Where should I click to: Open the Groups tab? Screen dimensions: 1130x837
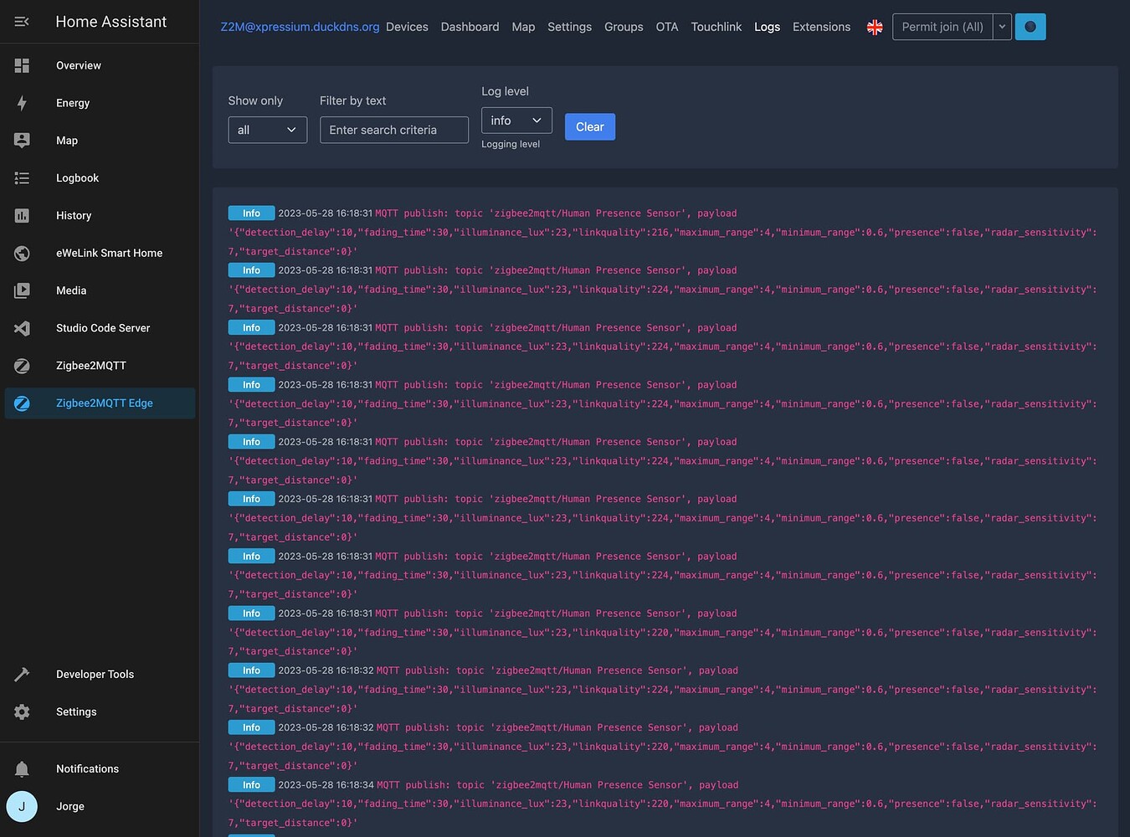coord(624,27)
